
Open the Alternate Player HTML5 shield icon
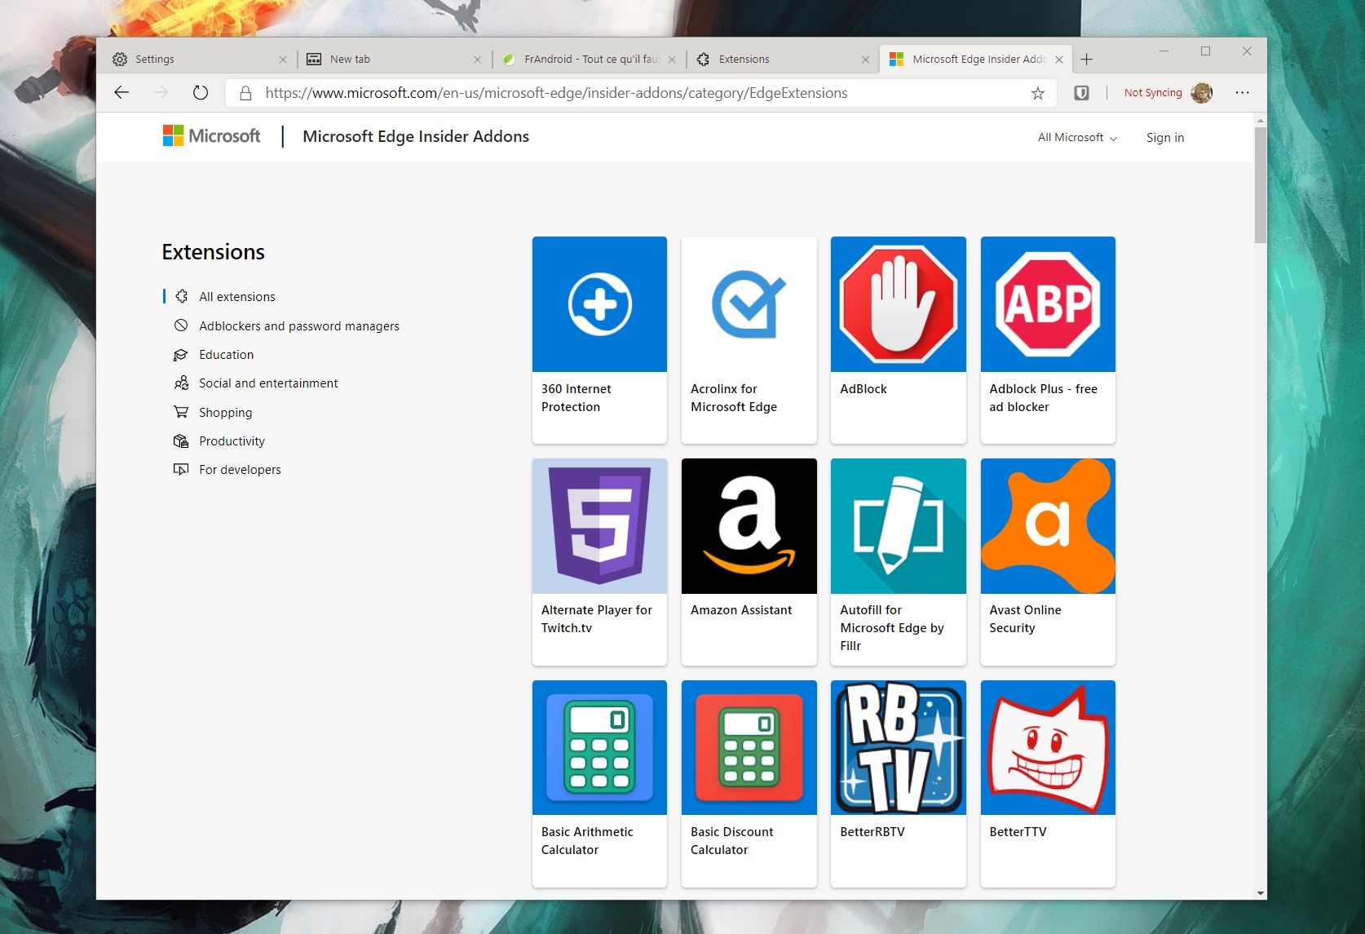tap(599, 526)
